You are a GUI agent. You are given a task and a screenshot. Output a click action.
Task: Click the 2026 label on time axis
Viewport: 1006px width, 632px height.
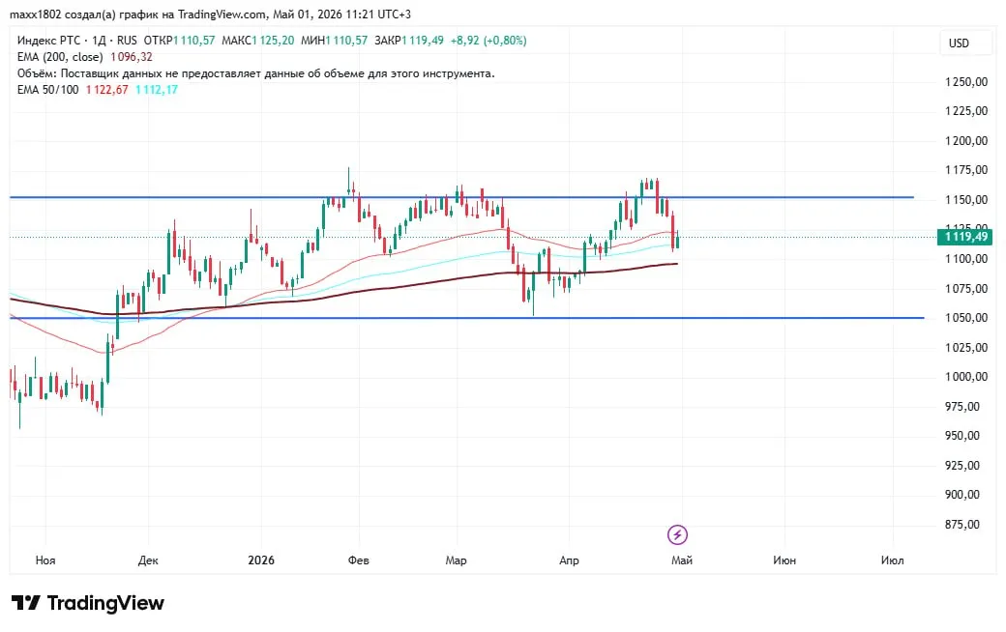[x=261, y=560]
